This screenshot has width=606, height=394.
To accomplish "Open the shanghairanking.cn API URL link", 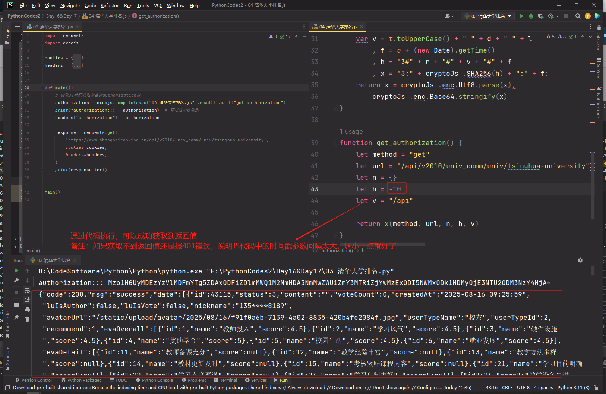I will pyautogui.click(x=166, y=140).
